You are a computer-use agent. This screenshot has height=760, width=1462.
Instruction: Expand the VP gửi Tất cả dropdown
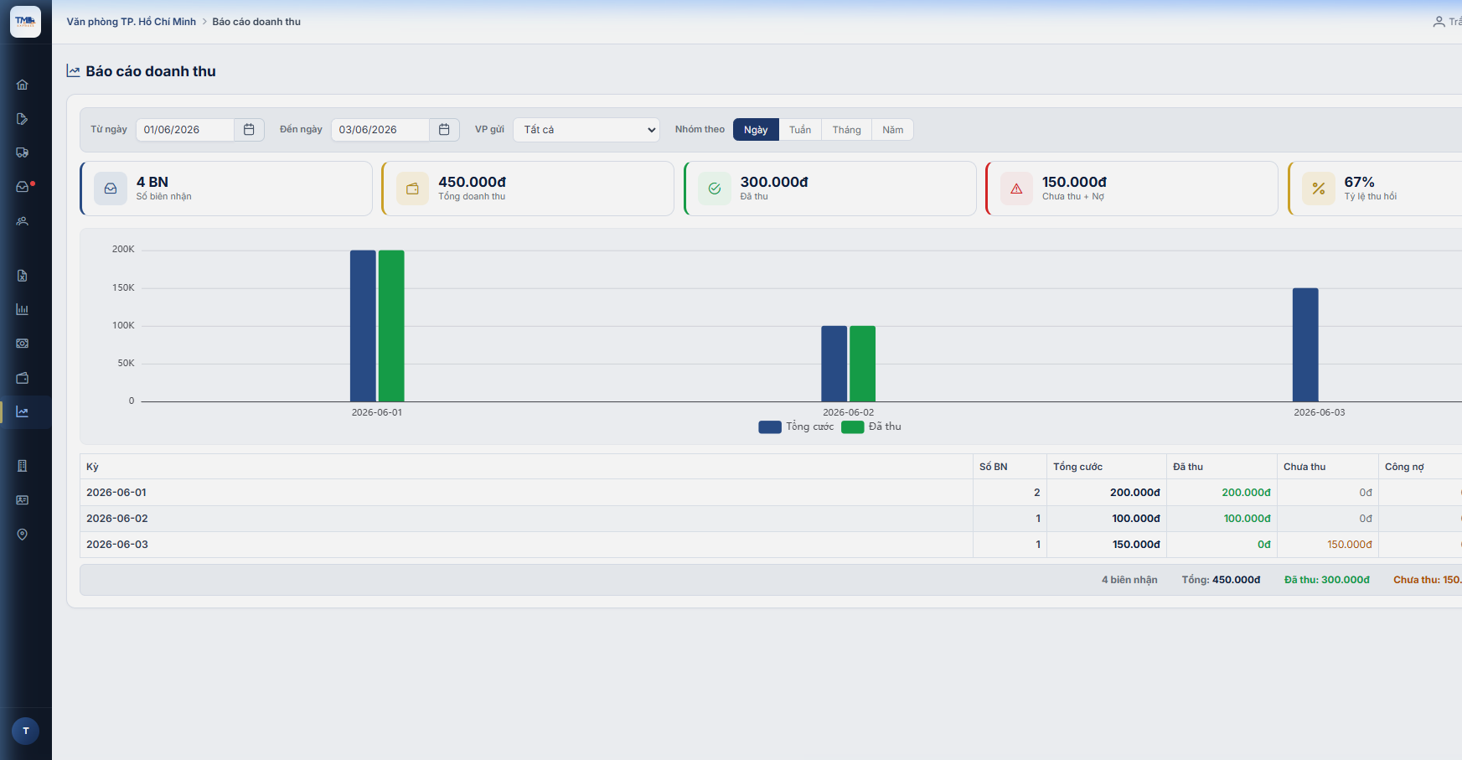pos(586,130)
